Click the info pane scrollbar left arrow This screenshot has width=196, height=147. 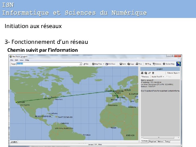142,137
